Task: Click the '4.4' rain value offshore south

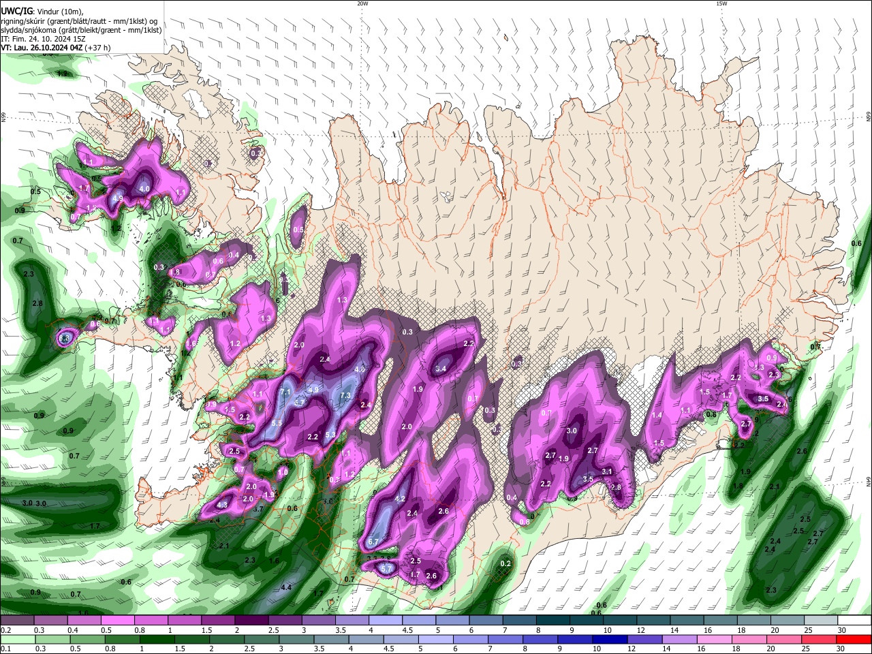Action: click(287, 587)
